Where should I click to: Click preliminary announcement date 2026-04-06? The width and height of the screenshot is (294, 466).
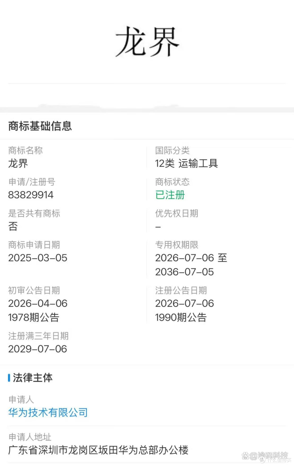[38, 303]
